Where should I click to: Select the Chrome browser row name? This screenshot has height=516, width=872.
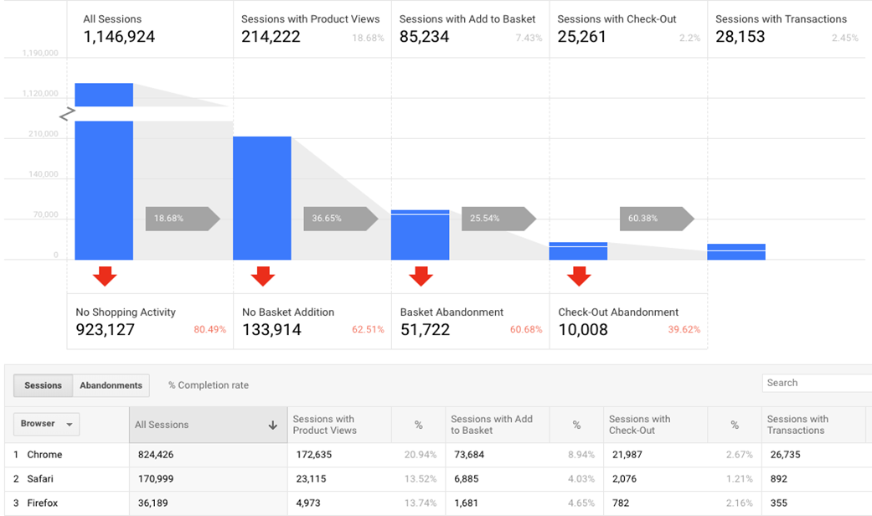point(44,455)
